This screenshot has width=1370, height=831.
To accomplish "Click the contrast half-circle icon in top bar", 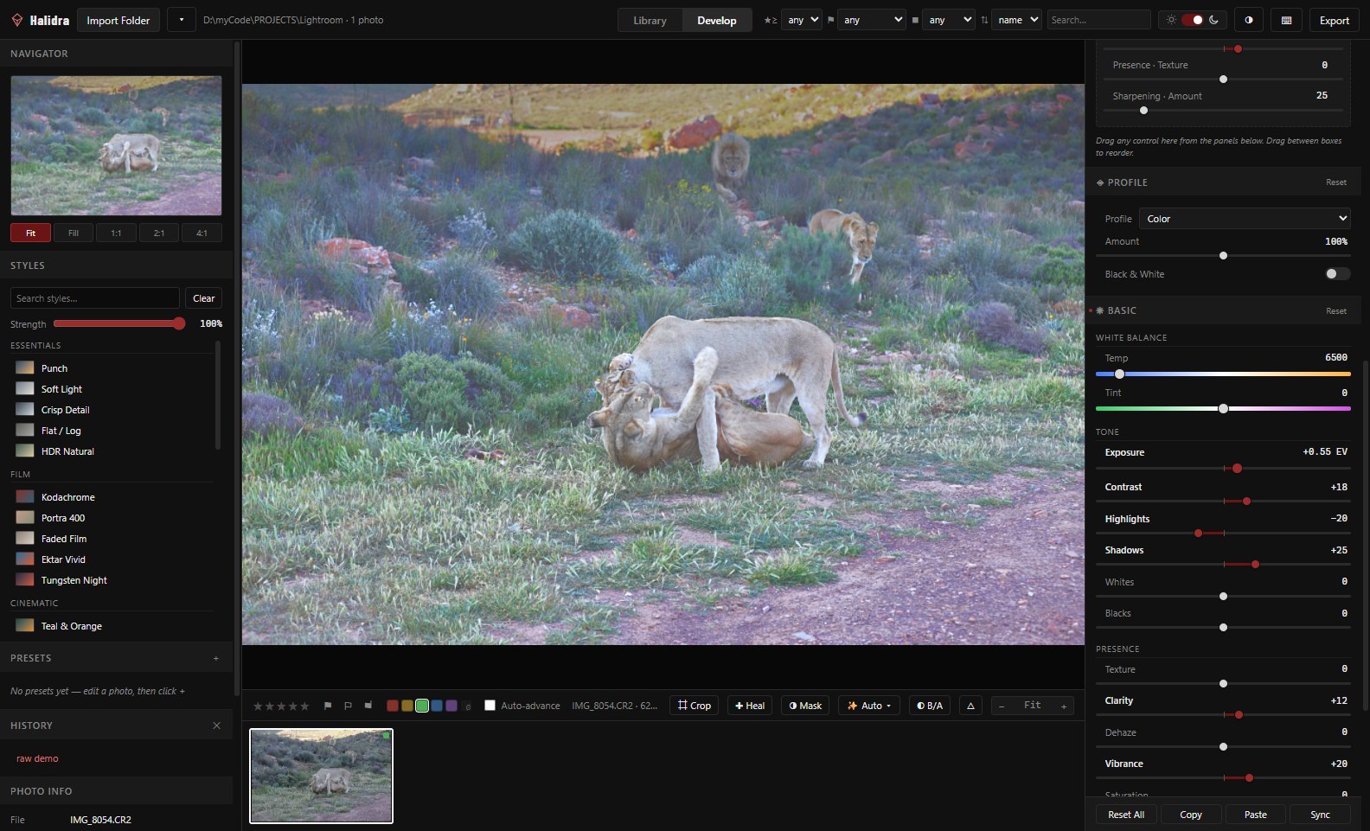I will pyautogui.click(x=1249, y=20).
